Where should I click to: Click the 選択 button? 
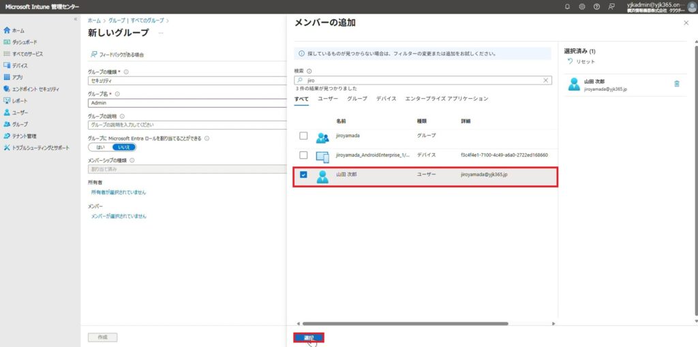(x=309, y=337)
